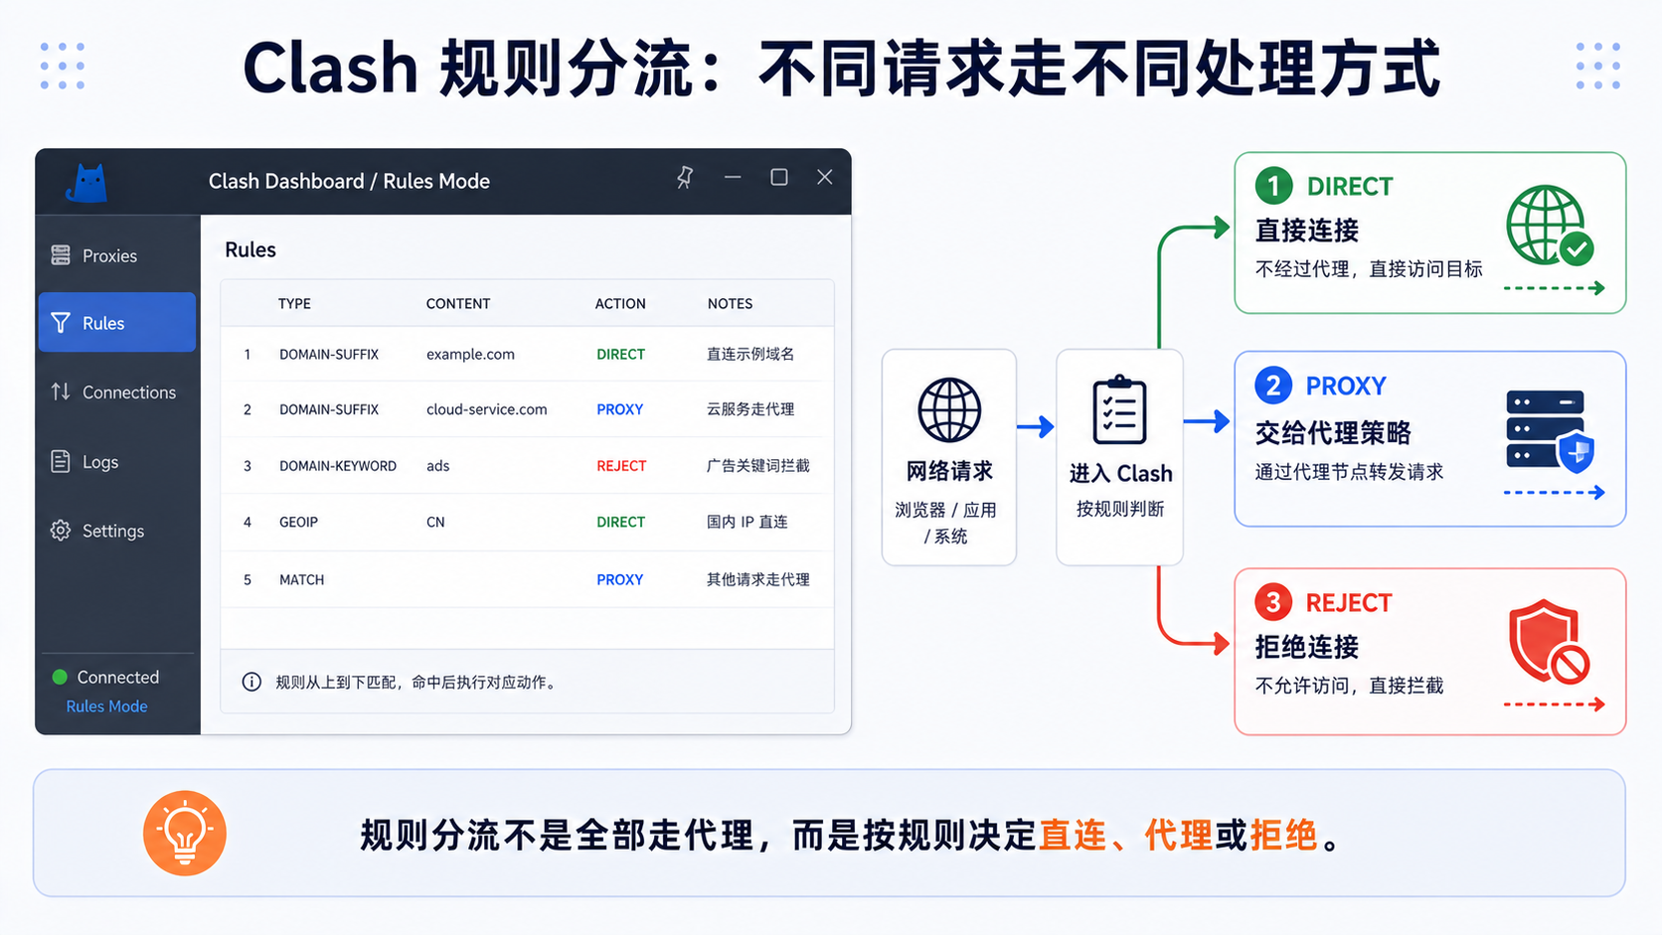Screen dimensions: 1662x935
Task: Click the note 其他请求走代理
Action: pyautogui.click(x=757, y=580)
